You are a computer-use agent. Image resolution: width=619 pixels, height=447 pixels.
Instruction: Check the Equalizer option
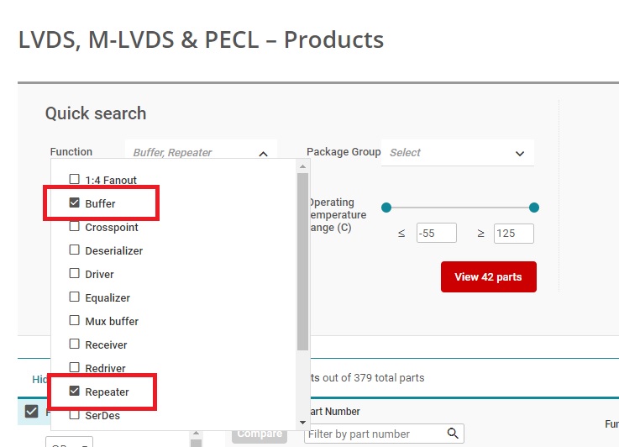[x=75, y=297]
